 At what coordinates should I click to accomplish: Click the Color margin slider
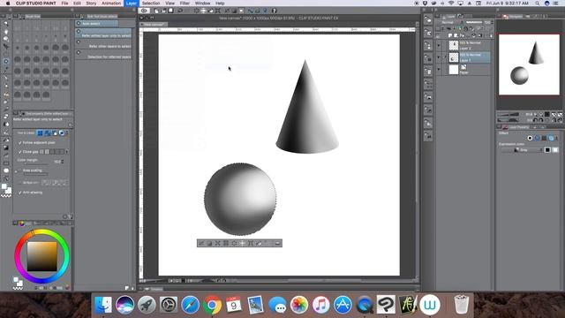pyautogui.click(x=36, y=165)
